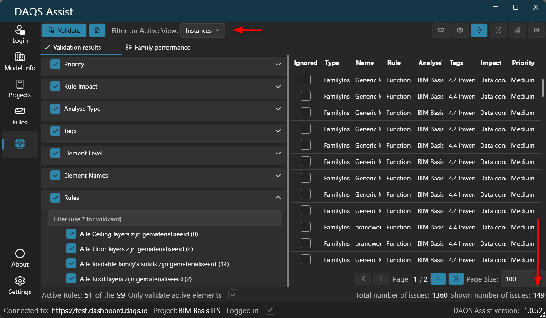Viewport: 546px width, 318px height.
Task: Click the 3D cube icon in toolbar
Action: point(460,30)
